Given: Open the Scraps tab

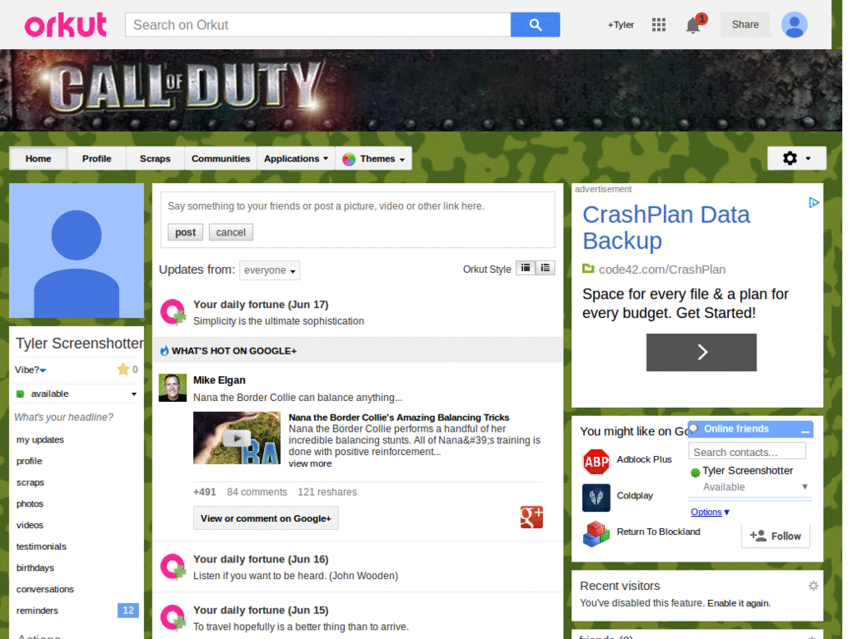Looking at the screenshot, I should tap(155, 159).
